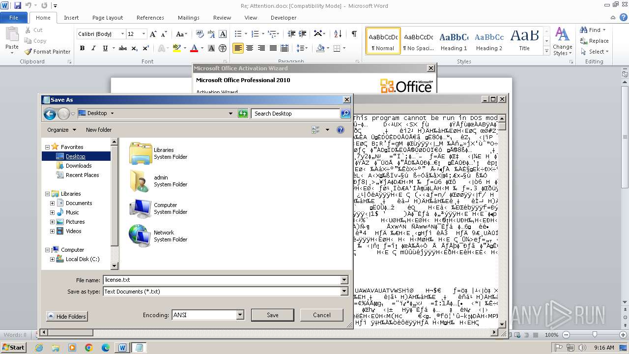Open the font size dropdown
Viewport: 629px width, 354px height.
pyautogui.click(x=144, y=34)
